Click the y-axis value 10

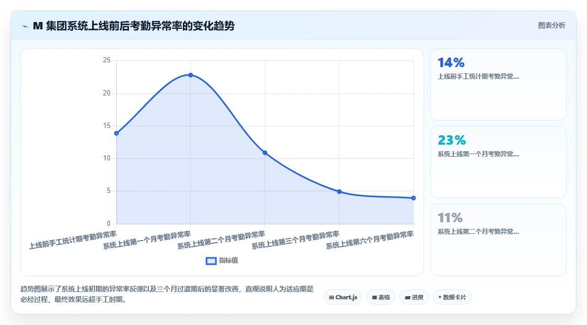pyautogui.click(x=107, y=158)
